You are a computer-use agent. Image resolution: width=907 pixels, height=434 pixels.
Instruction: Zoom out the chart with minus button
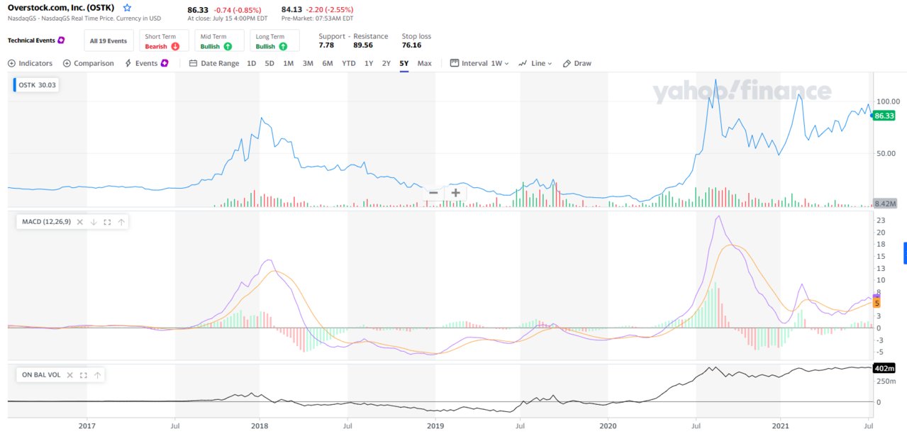tap(433, 193)
